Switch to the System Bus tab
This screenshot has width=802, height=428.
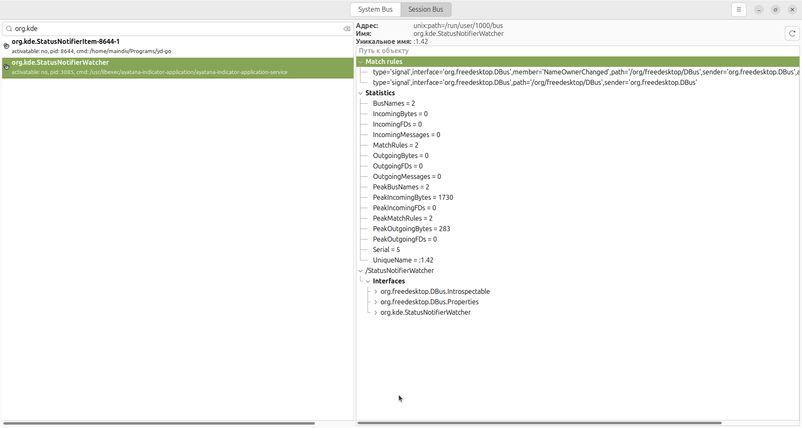tap(376, 10)
